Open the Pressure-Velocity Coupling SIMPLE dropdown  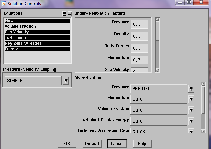[66, 81]
